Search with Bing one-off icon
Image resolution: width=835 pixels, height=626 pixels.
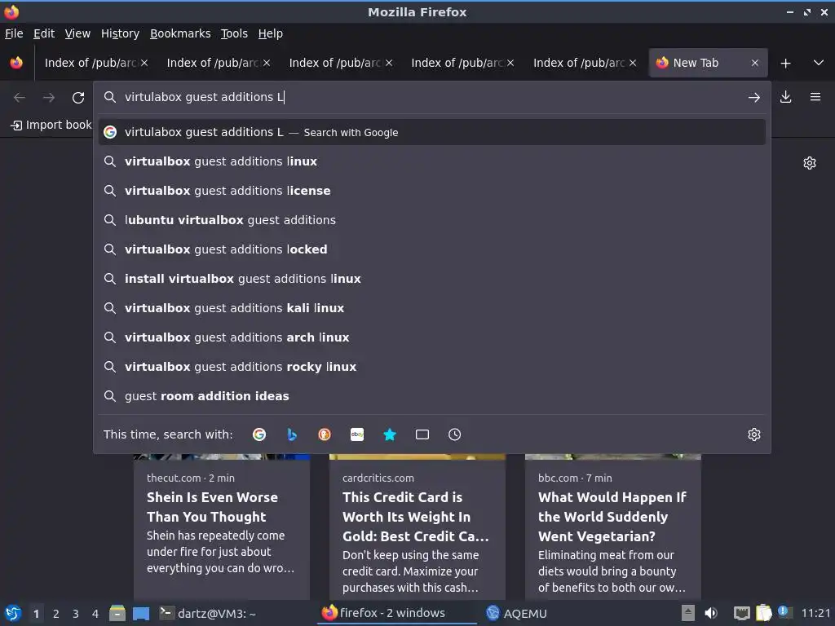(292, 434)
